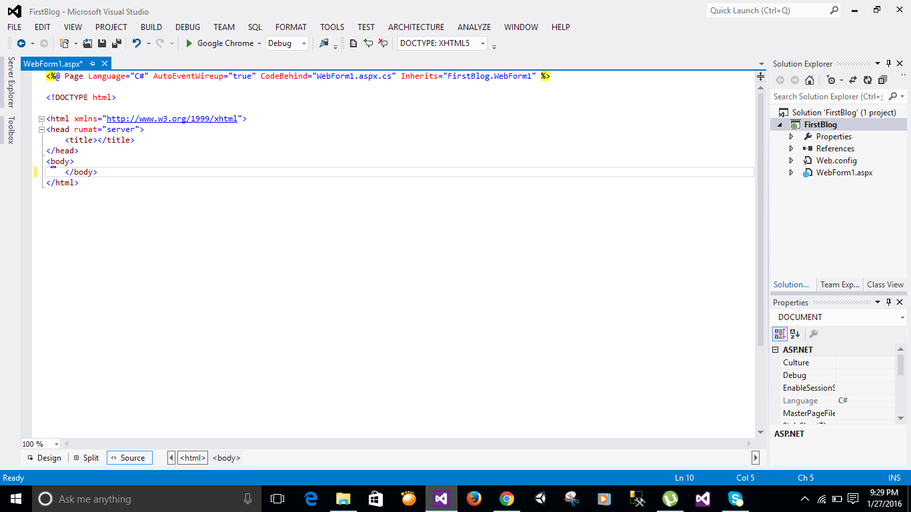The height and width of the screenshot is (512, 911).
Task: Refresh Solution Explorer with the Refresh icon
Action: 868,80
